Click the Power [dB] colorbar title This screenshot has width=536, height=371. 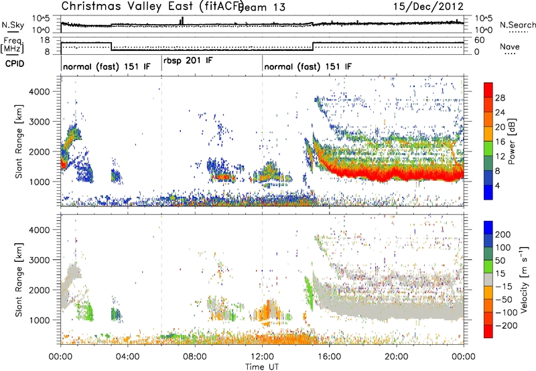coord(512,141)
